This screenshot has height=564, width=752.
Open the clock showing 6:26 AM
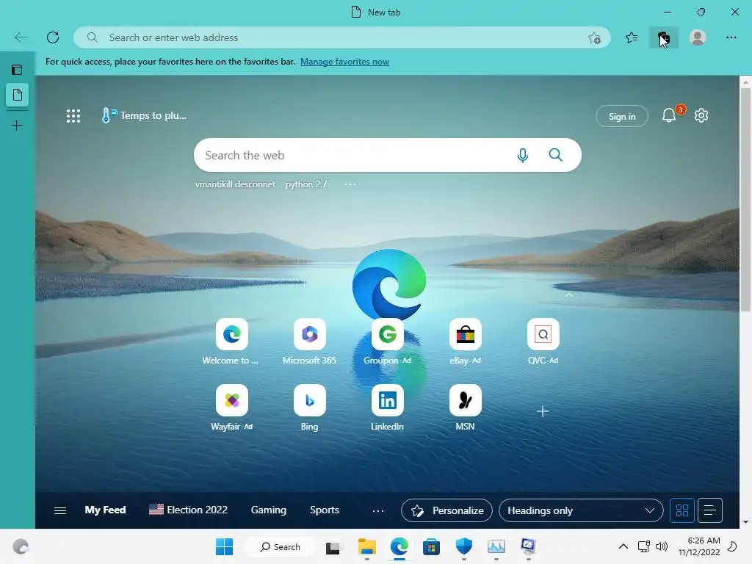point(699,546)
